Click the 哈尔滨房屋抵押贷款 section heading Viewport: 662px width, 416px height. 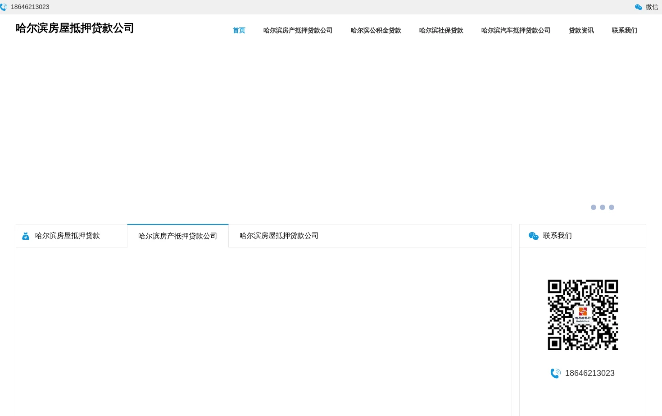[68, 236]
